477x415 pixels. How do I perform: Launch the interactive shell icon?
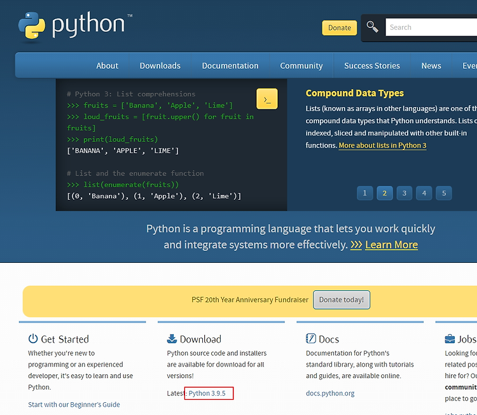(266, 99)
